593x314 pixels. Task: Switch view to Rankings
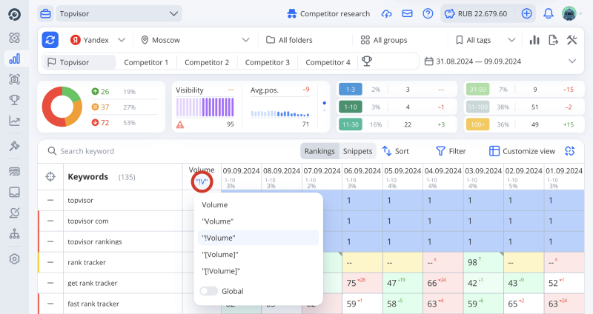coord(319,151)
